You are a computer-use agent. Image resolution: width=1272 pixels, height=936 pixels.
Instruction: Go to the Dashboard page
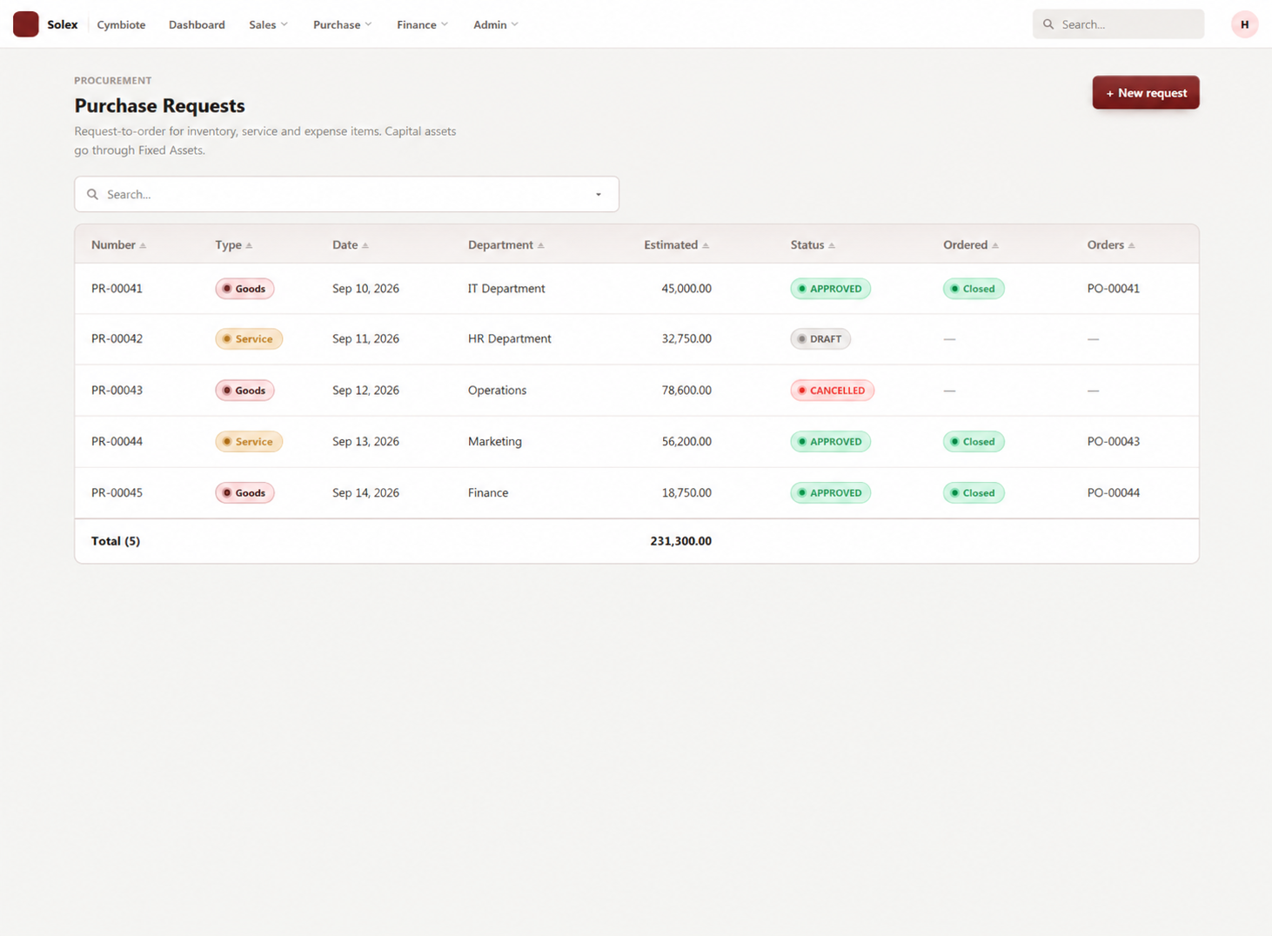pos(197,24)
